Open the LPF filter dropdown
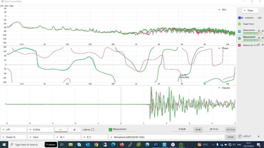The height and width of the screenshot is (148, 264). click(14, 130)
